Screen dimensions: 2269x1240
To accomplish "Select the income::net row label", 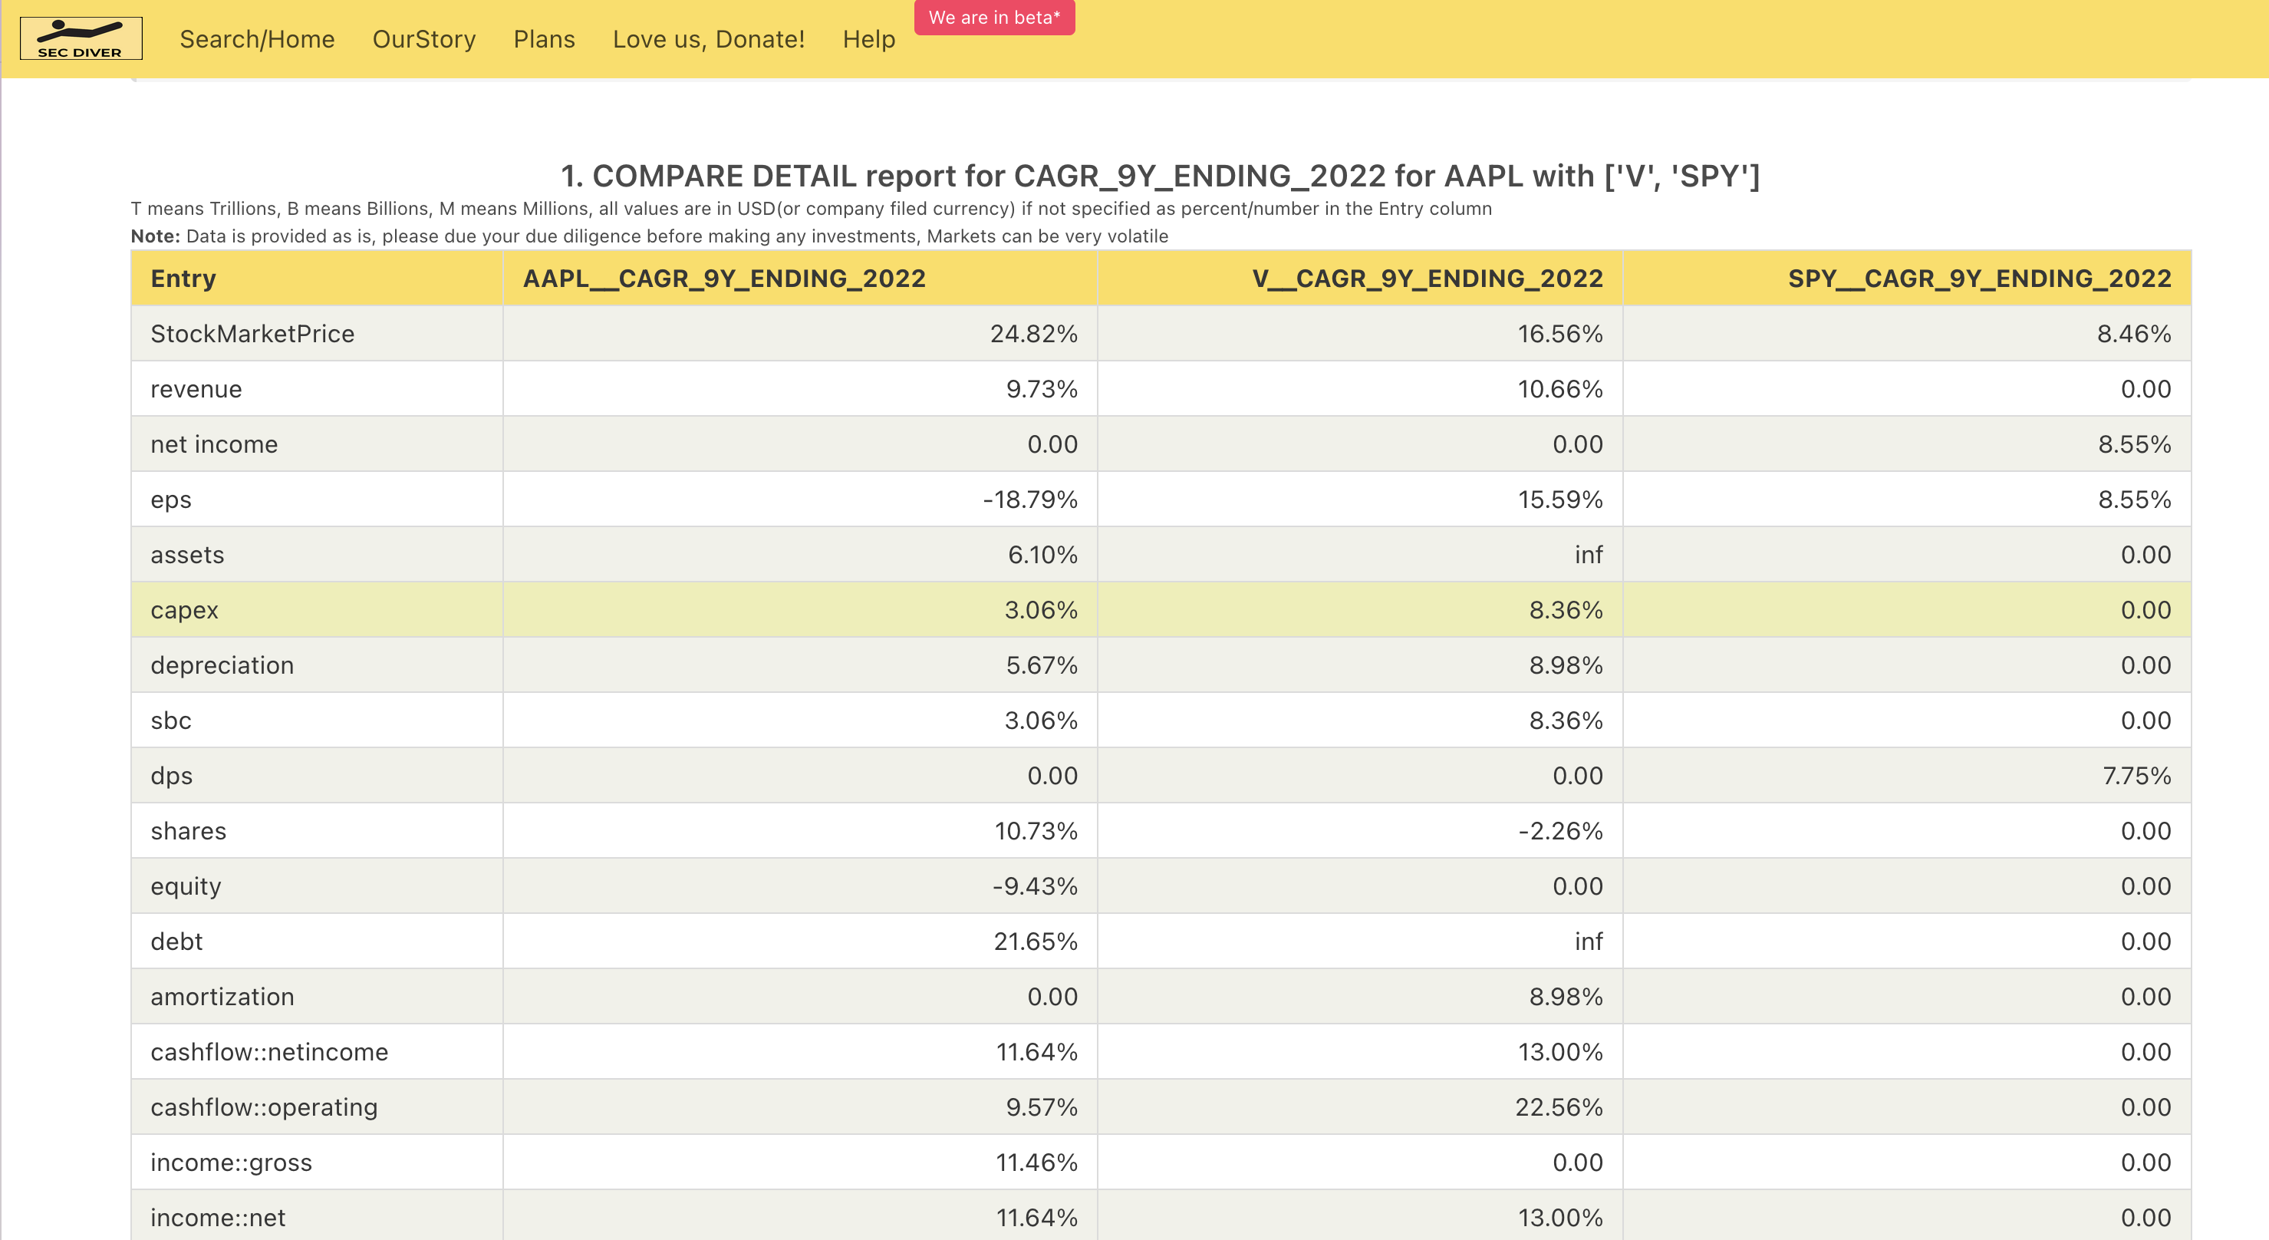I will click(x=219, y=1218).
